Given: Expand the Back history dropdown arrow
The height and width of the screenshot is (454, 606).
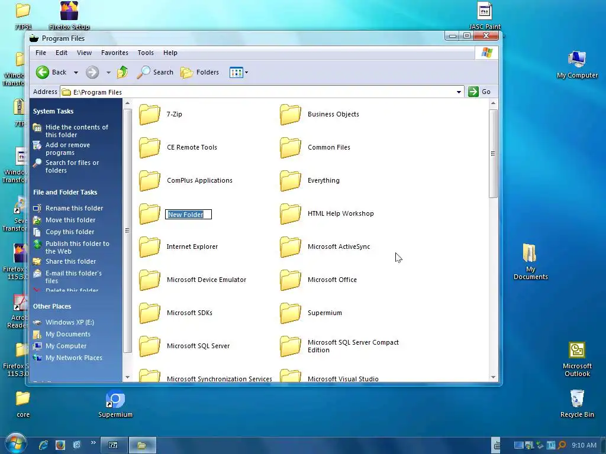Looking at the screenshot, I should pyautogui.click(x=76, y=73).
